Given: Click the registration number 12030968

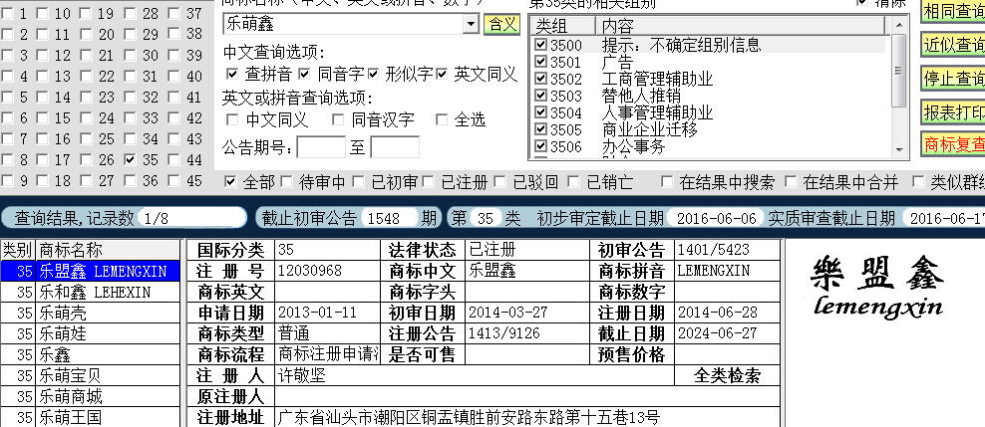Looking at the screenshot, I should coord(310,271).
